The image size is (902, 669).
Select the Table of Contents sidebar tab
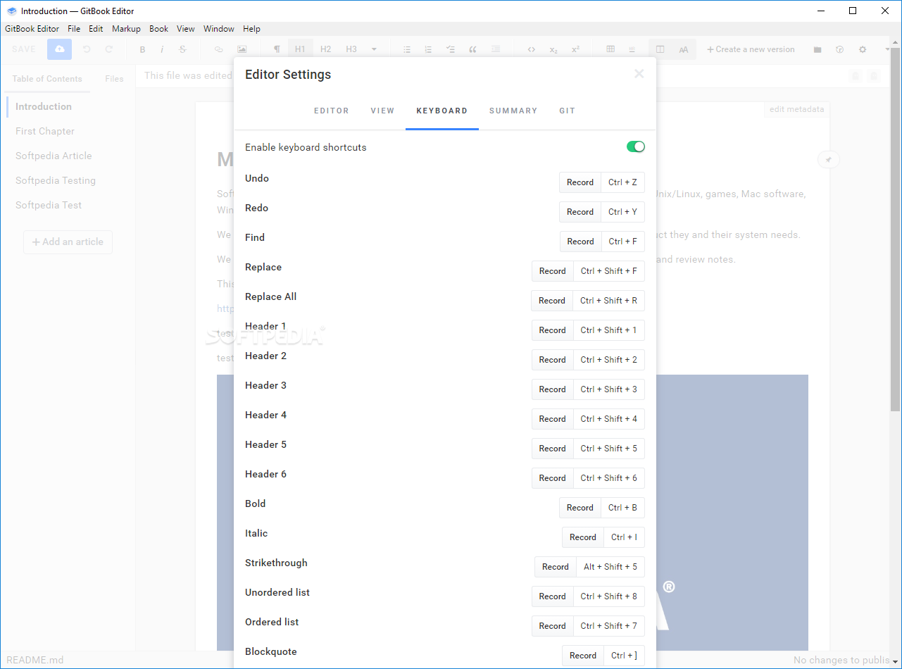pos(47,79)
